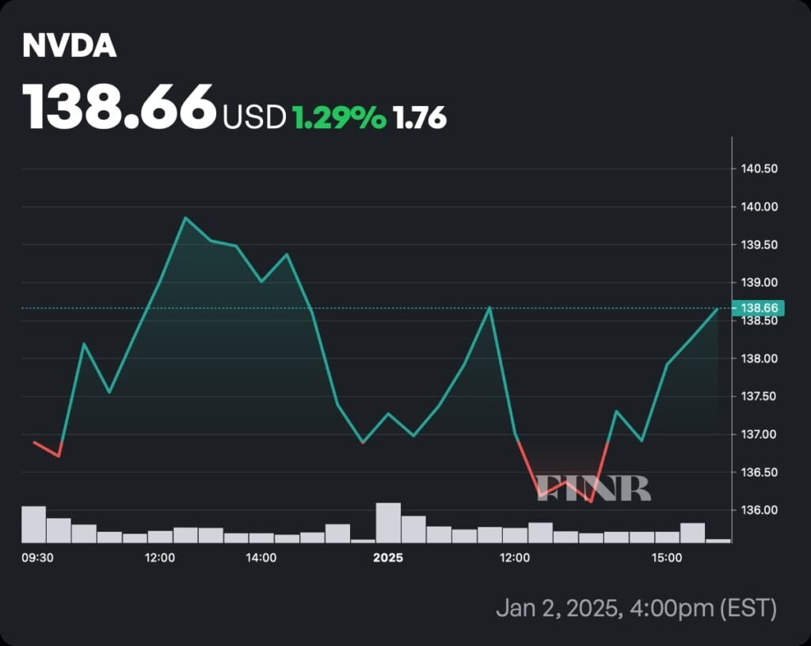Select the 15:00 time axis label

pos(667,558)
